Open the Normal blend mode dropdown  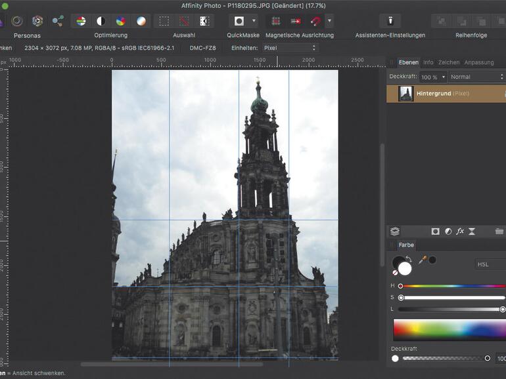pyautogui.click(x=477, y=77)
